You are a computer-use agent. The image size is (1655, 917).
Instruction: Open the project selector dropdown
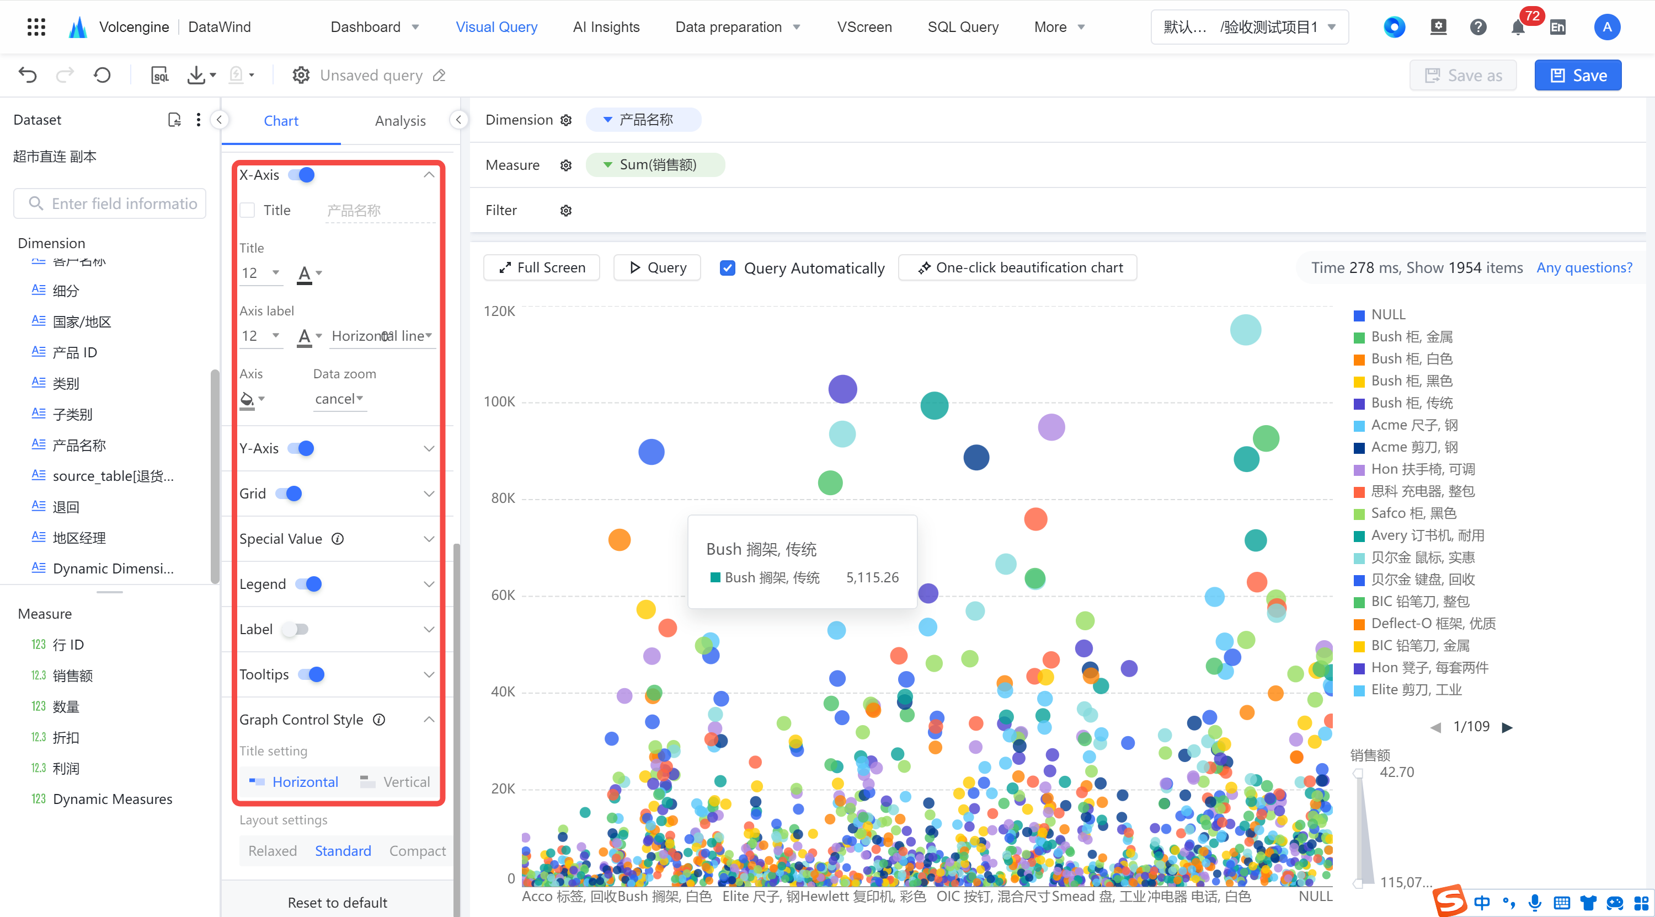tap(1250, 27)
